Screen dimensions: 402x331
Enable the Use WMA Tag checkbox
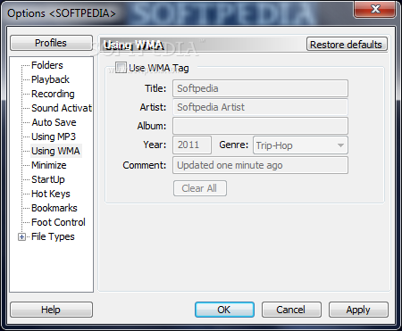pyautogui.click(x=121, y=68)
